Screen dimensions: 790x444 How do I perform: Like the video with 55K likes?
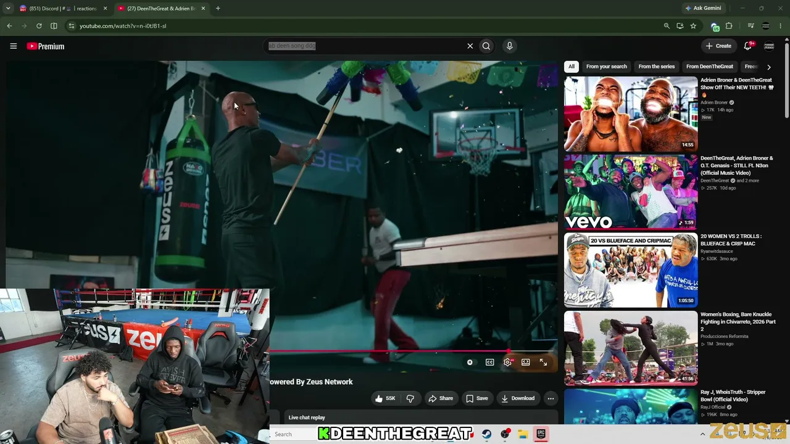385,398
